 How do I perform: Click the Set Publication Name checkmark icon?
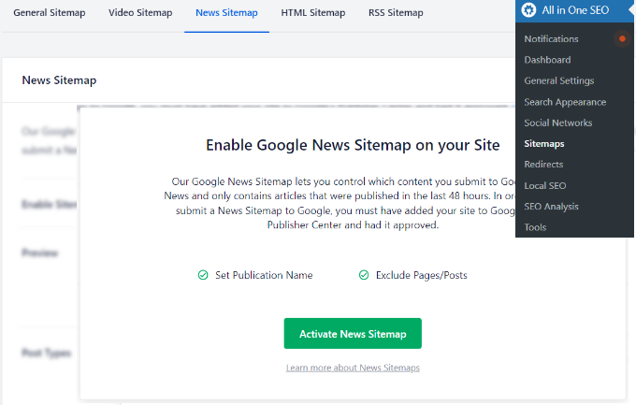(x=203, y=275)
